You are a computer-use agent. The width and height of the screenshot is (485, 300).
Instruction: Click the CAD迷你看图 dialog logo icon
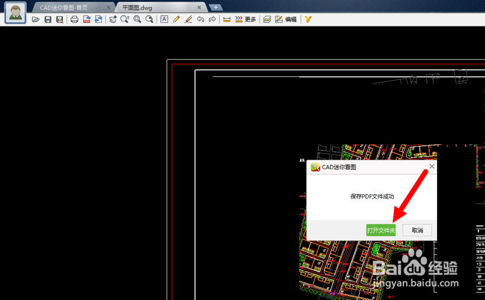tap(315, 167)
